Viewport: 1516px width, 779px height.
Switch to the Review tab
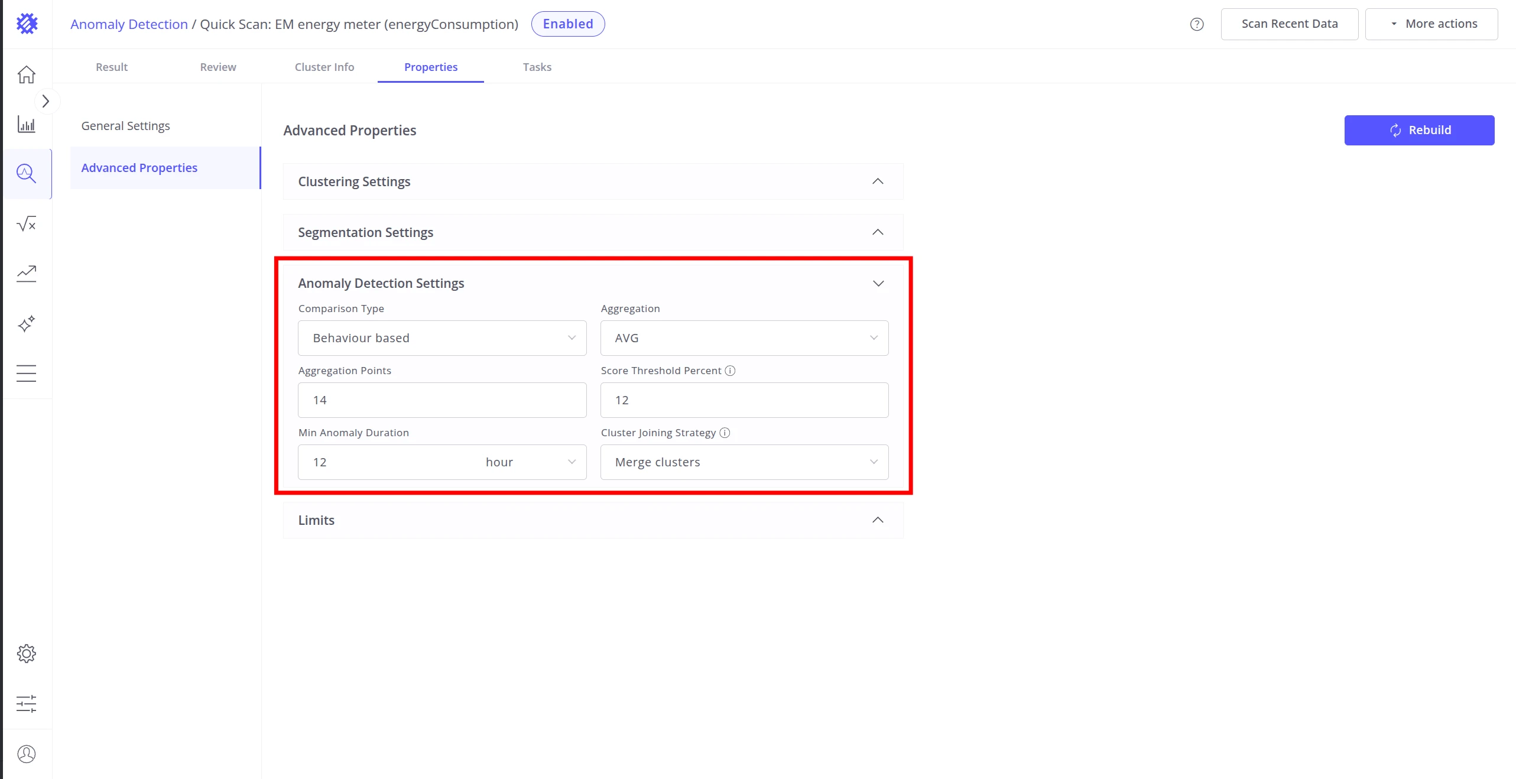click(218, 67)
